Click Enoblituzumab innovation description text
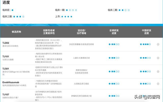 pos(48,84)
